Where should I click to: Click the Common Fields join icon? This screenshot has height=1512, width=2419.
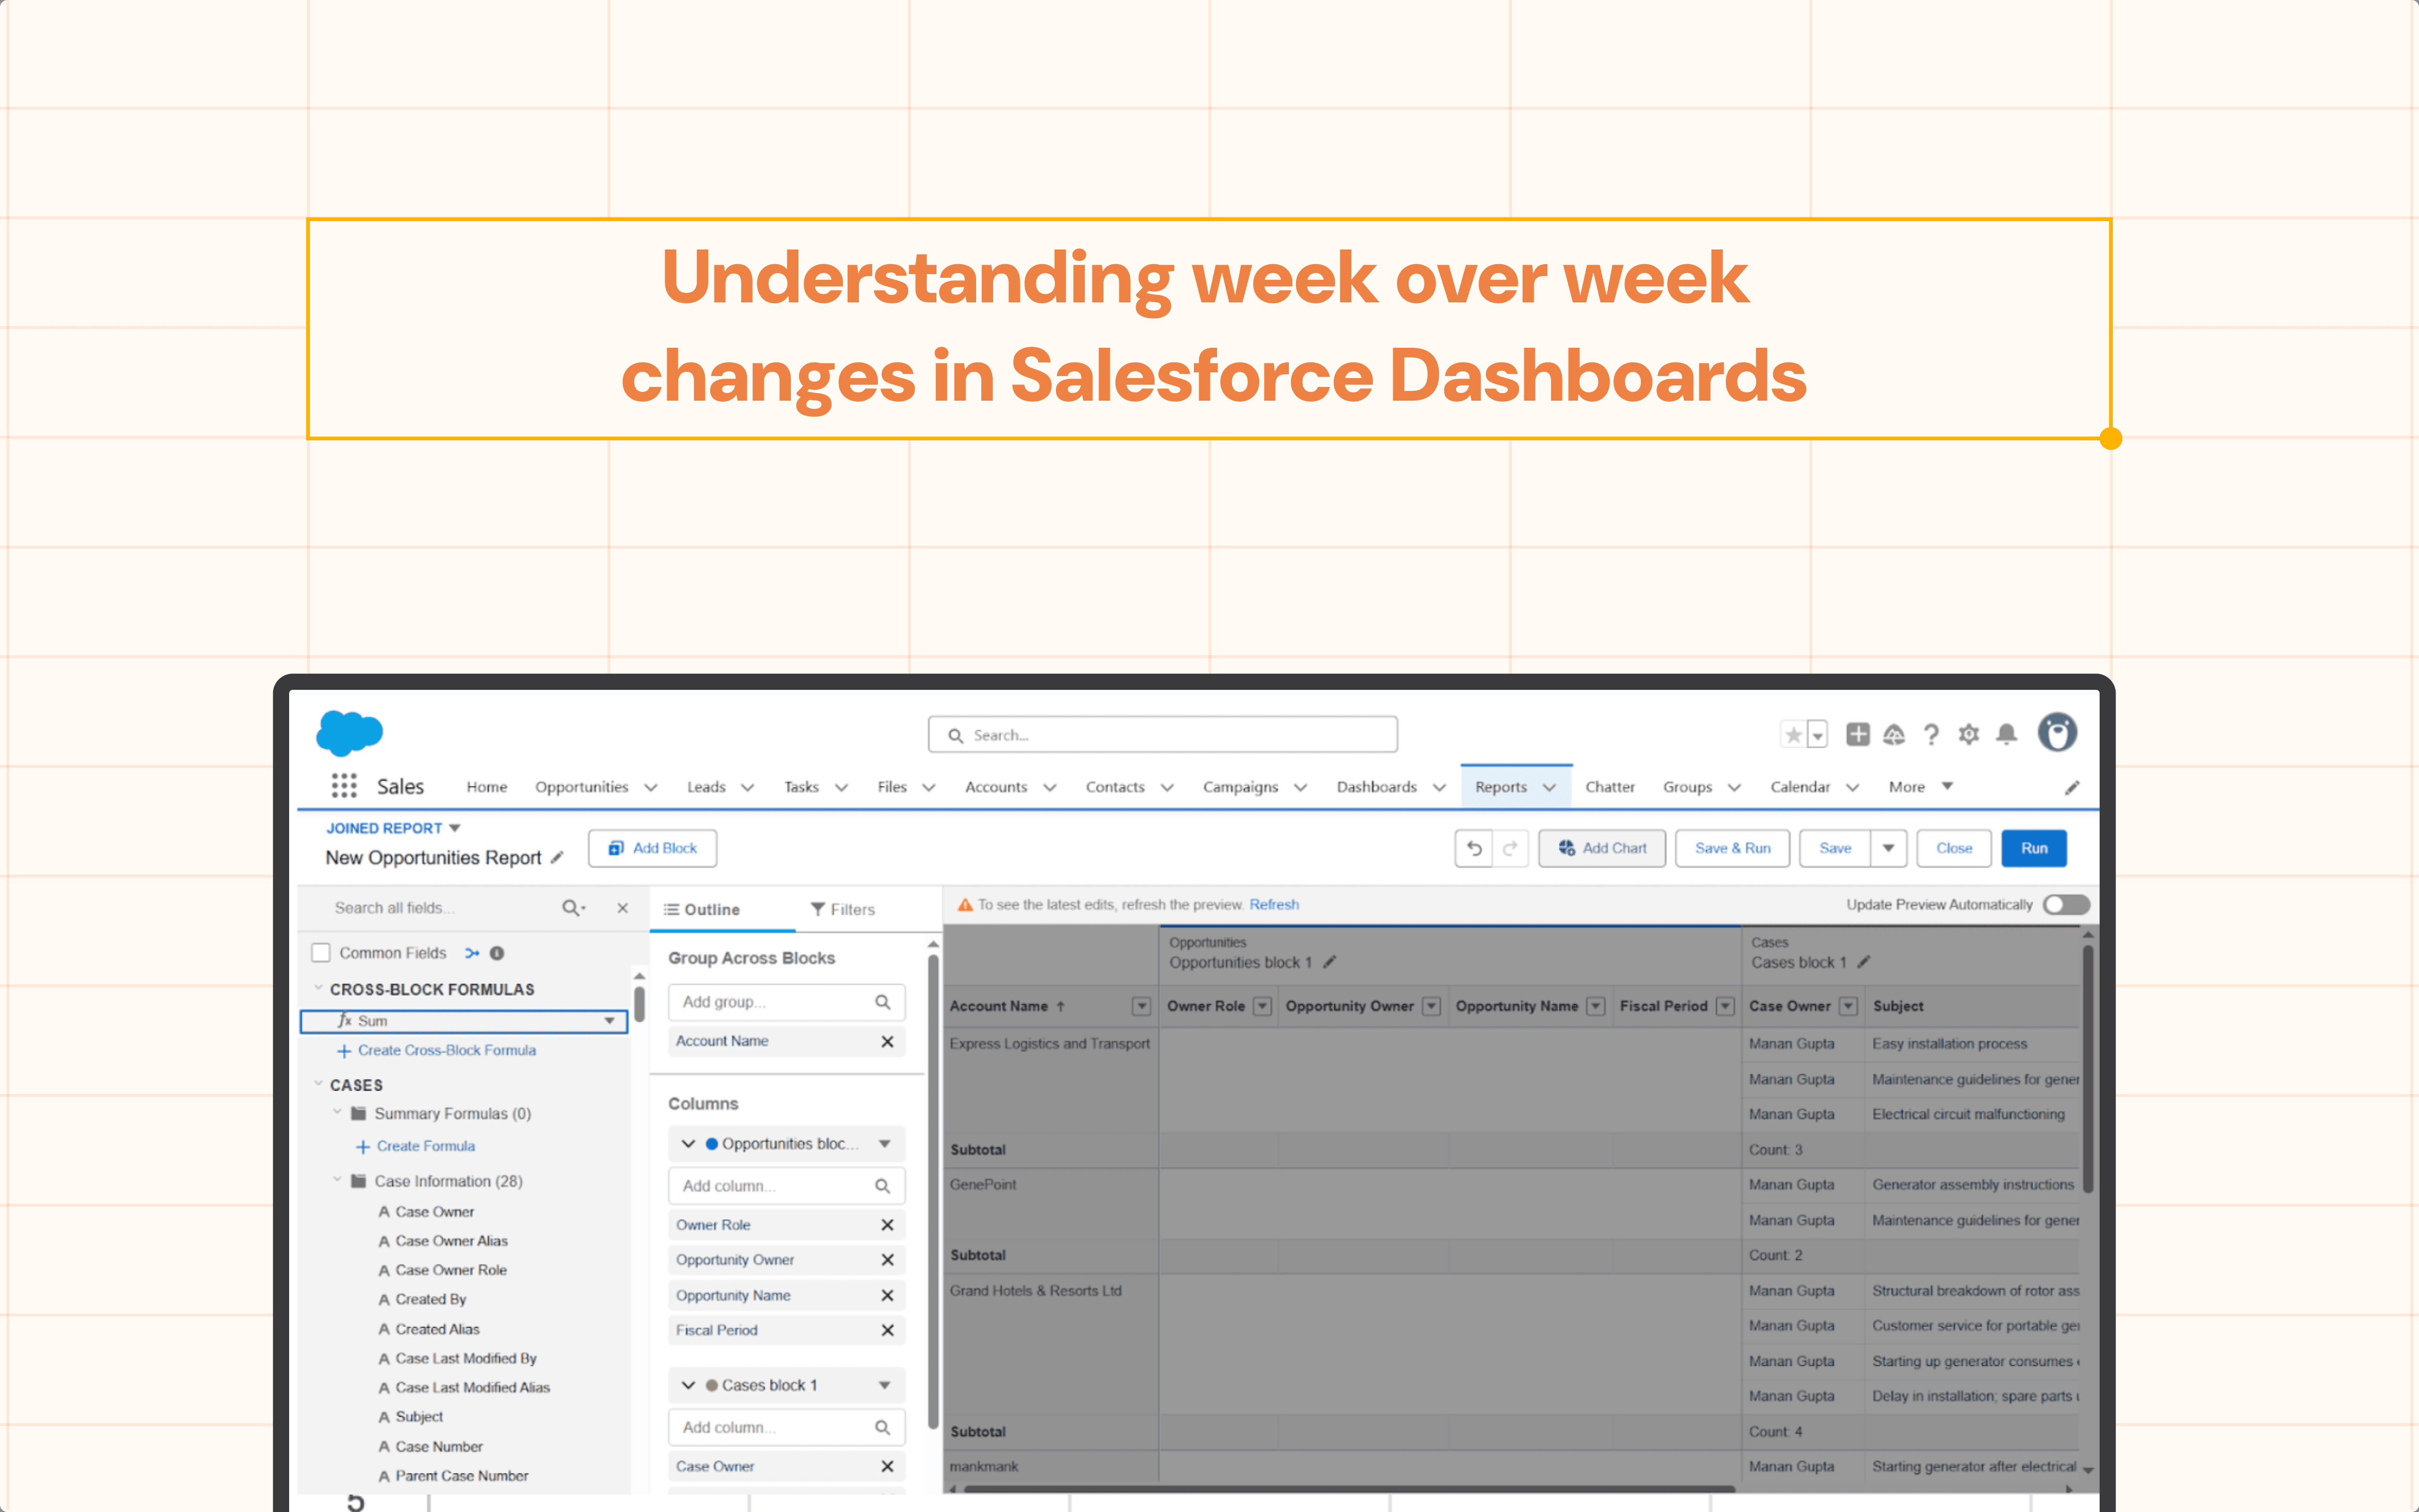point(472,953)
